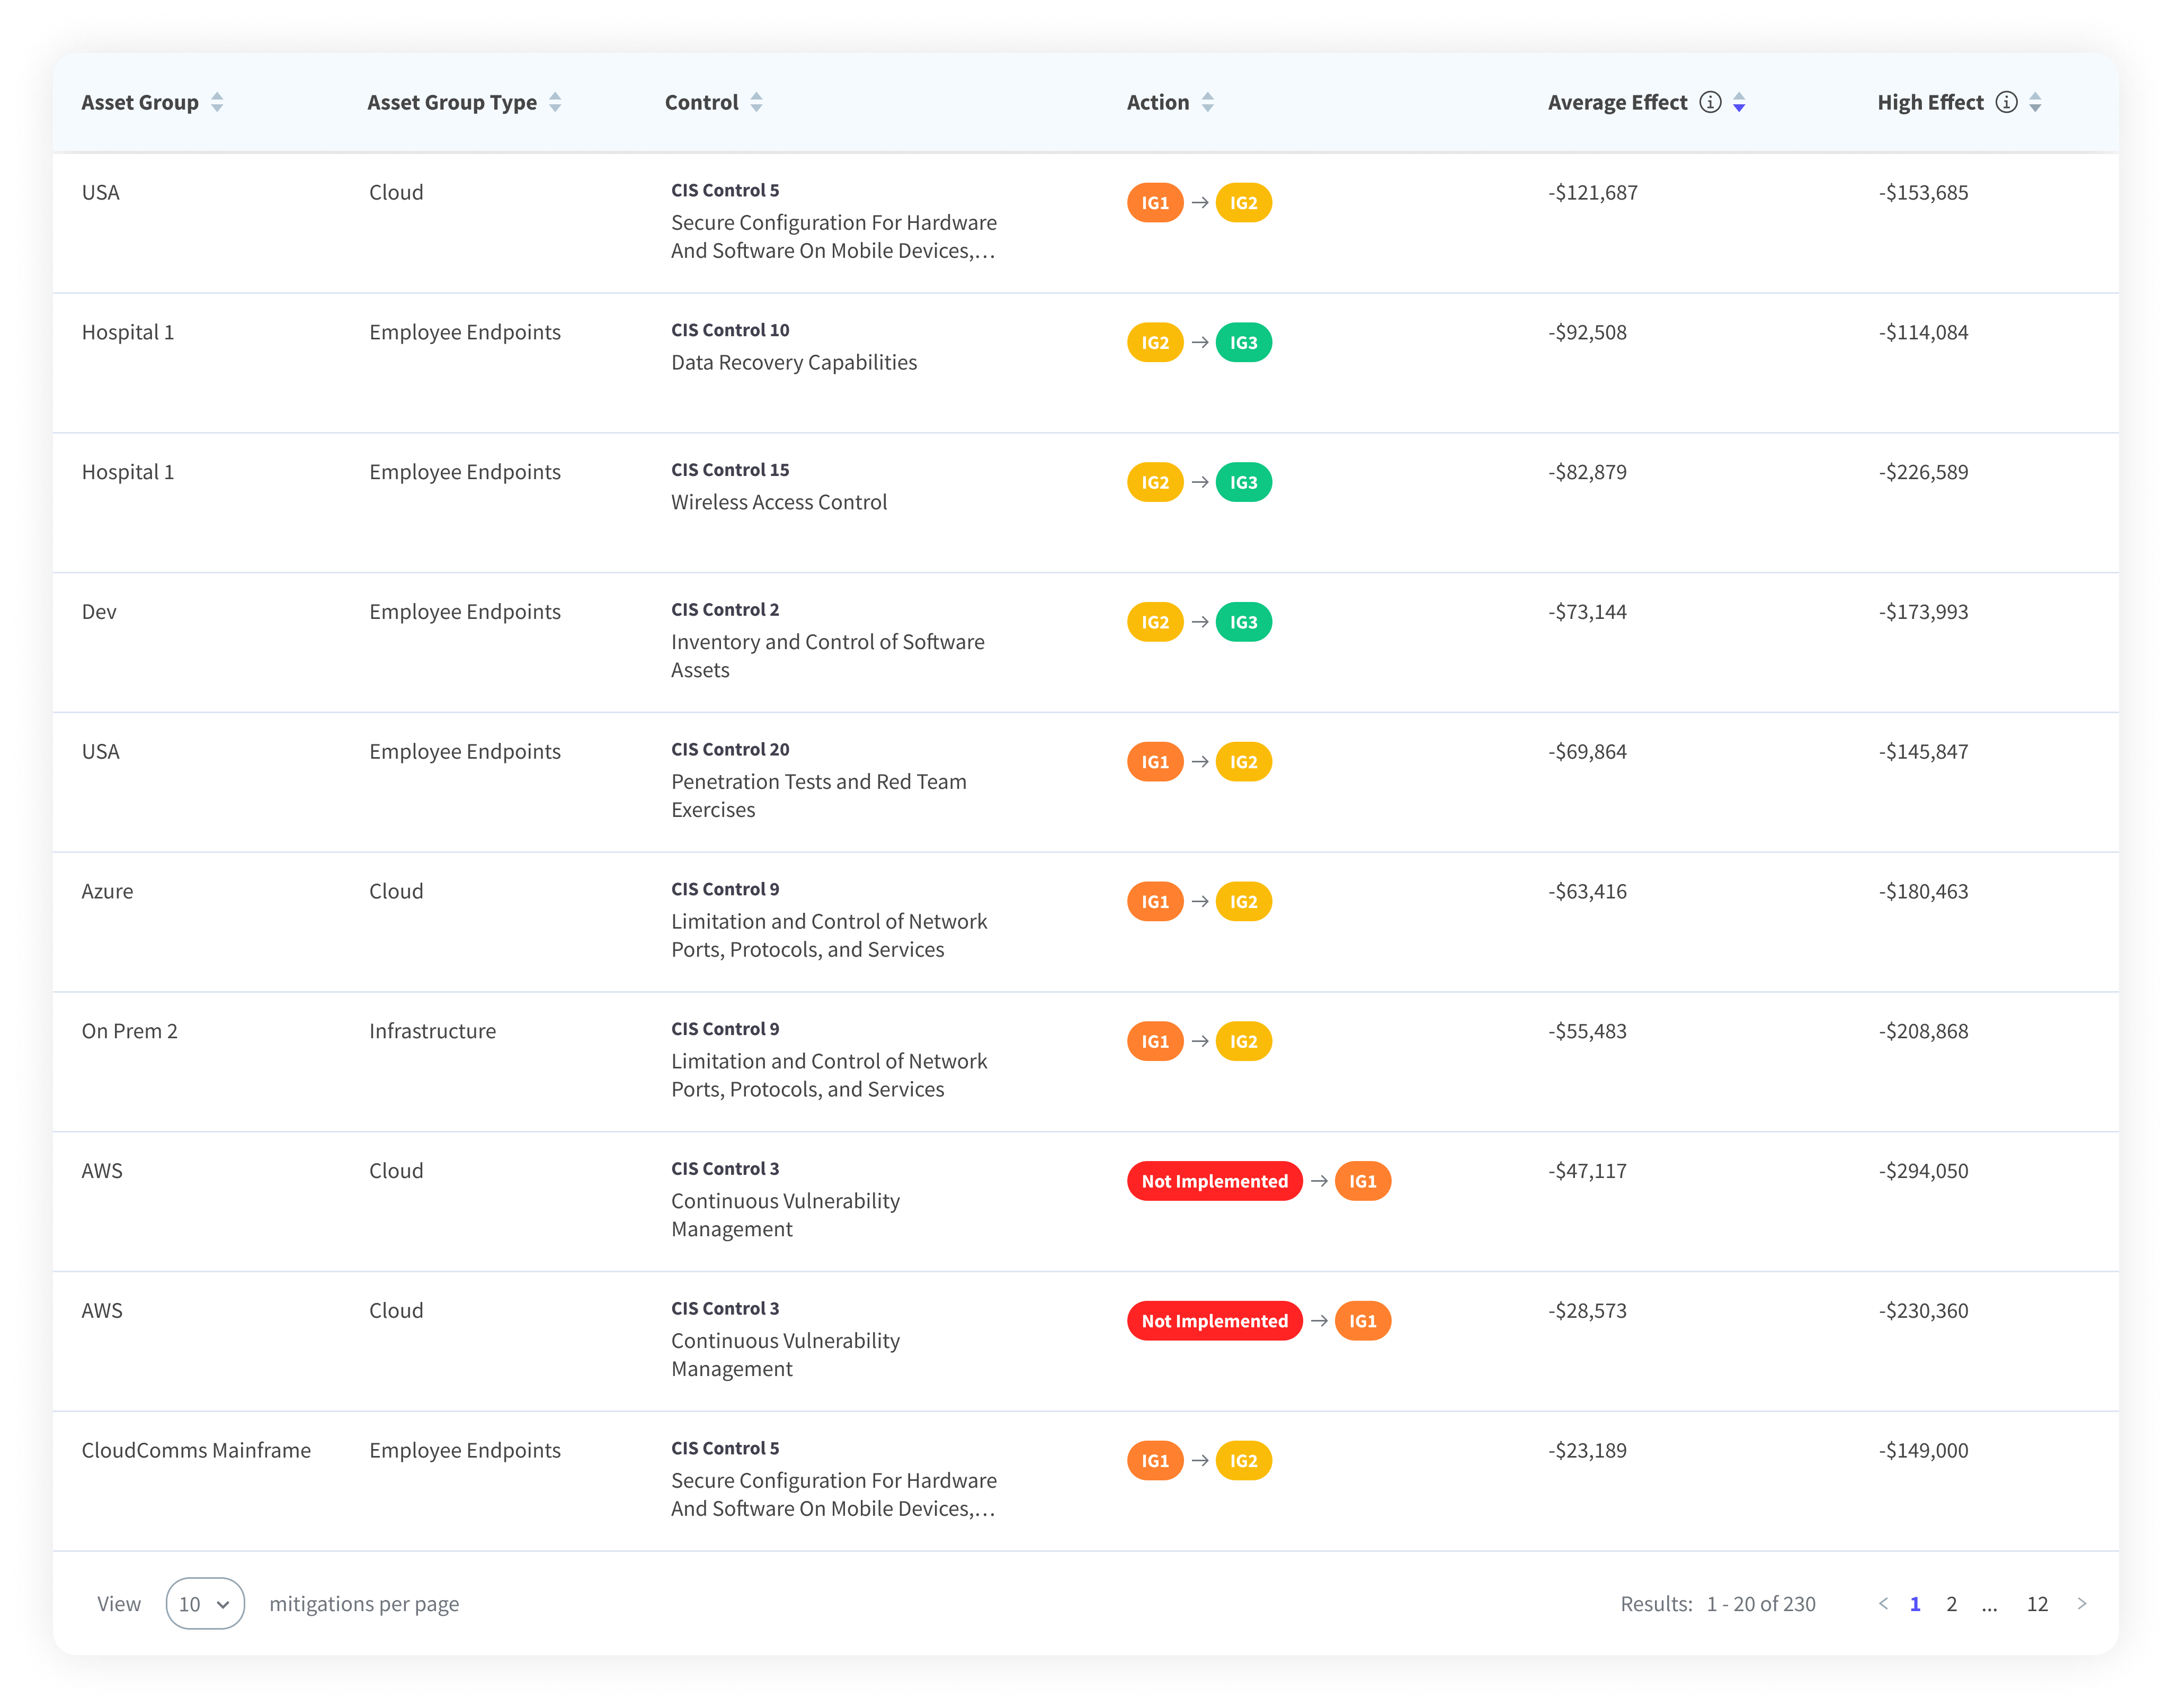Jump to page 2
This screenshot has height=1708, width=2172.
[x=1951, y=1604]
